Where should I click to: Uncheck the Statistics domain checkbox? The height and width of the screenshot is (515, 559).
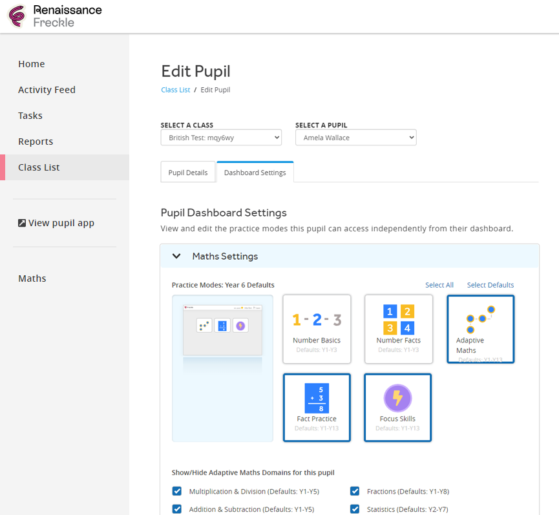pos(355,509)
